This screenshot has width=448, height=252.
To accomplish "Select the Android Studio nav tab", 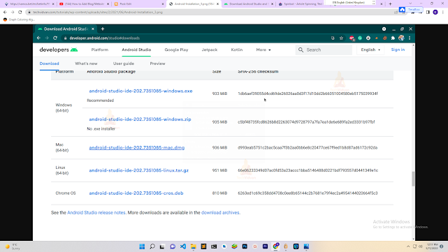I will pos(136,50).
